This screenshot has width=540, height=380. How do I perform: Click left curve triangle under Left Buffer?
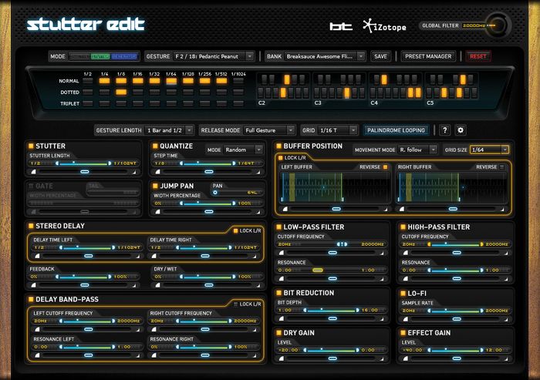point(285,209)
